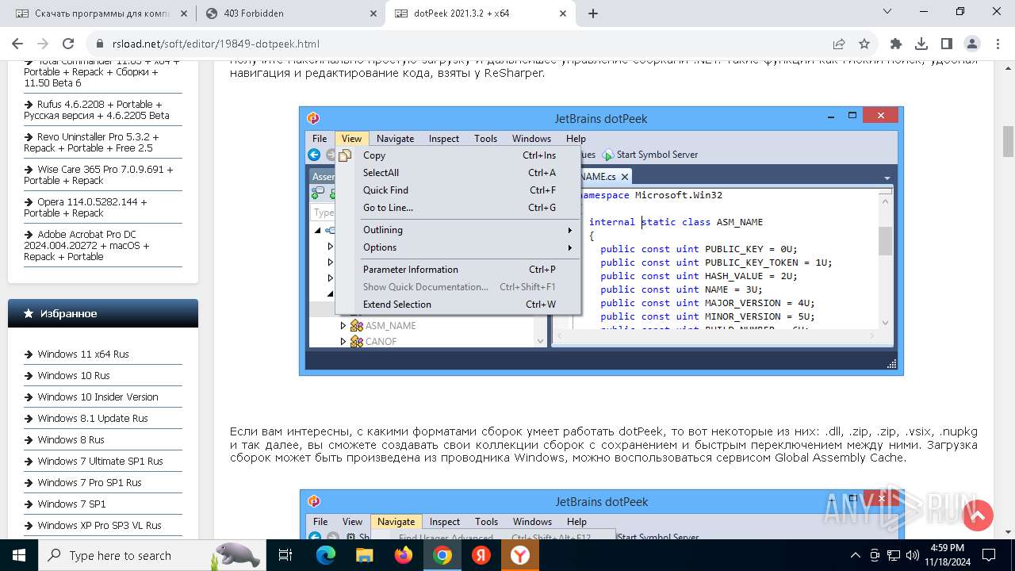
Task: Open Windows 7 Pro SP1 Rus link
Action: (x=90, y=482)
